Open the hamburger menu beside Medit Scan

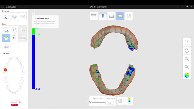point(2,7)
